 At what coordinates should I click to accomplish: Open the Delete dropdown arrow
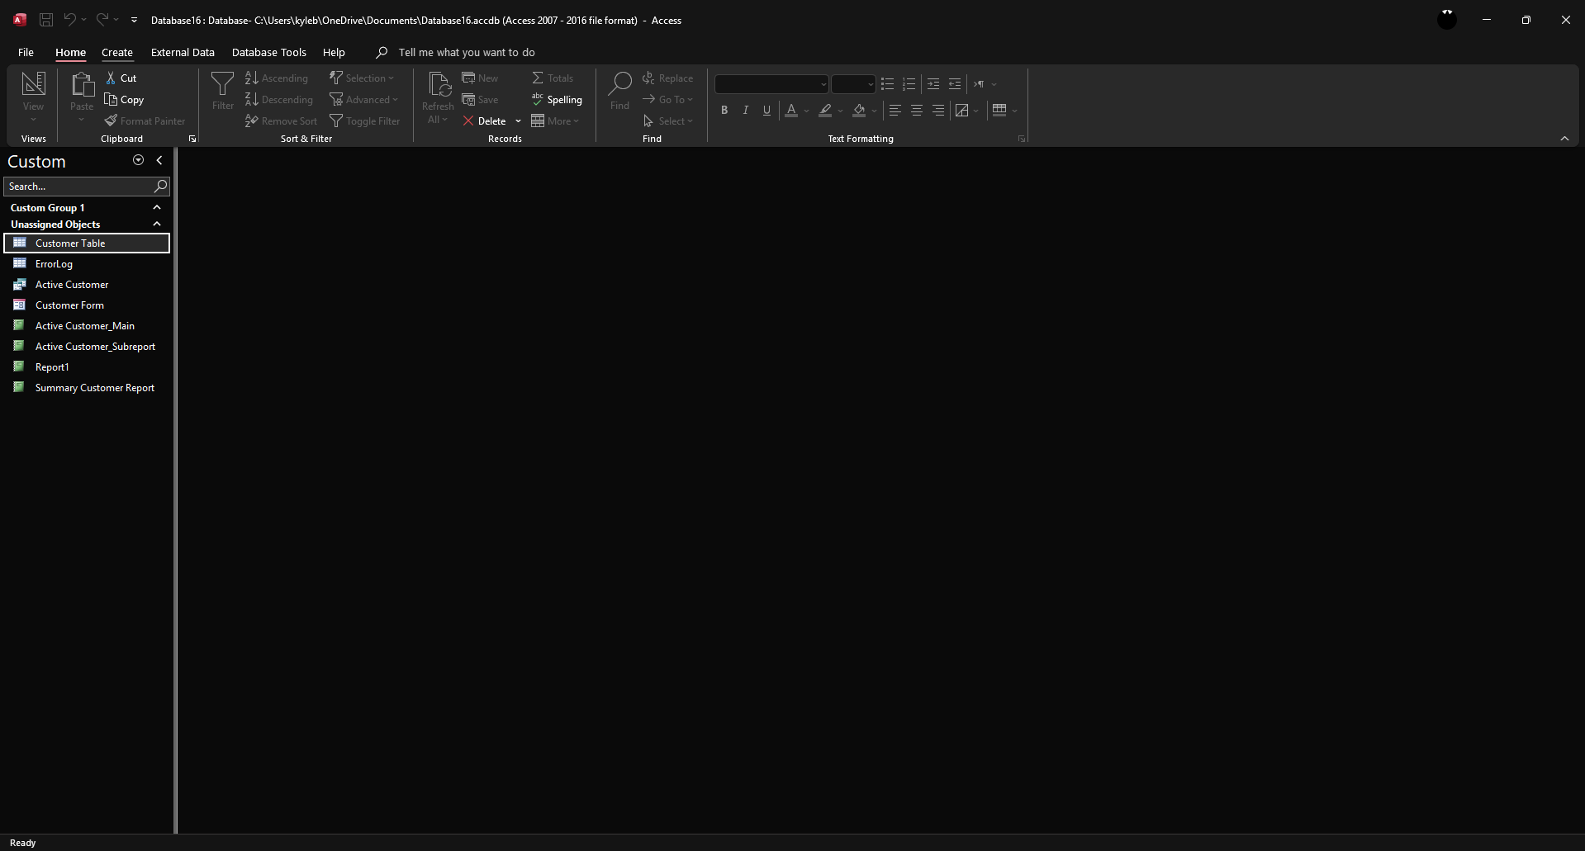click(518, 121)
